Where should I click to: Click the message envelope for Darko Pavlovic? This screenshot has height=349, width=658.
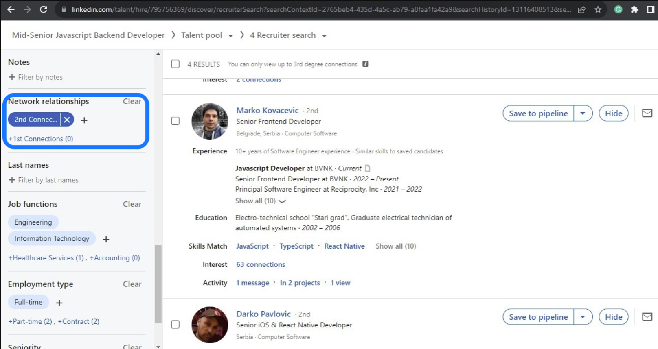pyautogui.click(x=647, y=317)
